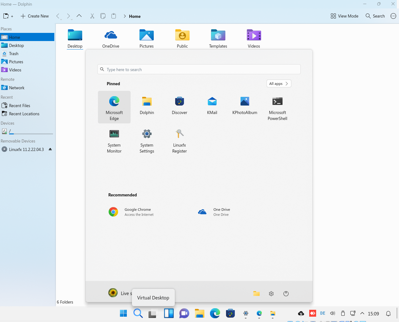Open Microsoft Edge from pinned apps
Image resolution: width=399 pixels, height=322 pixels.
click(114, 107)
